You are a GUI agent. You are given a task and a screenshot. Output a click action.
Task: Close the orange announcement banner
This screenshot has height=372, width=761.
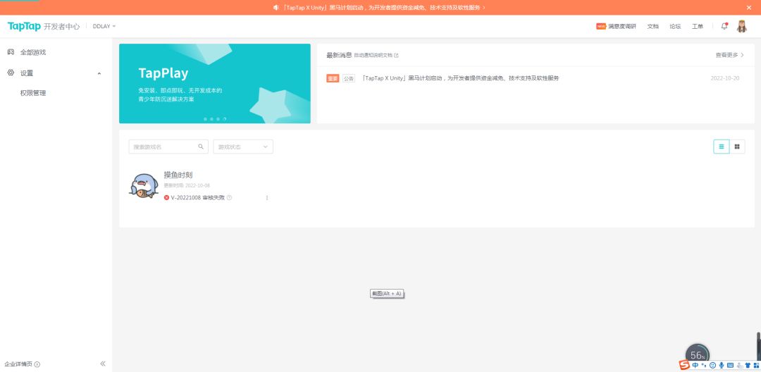coord(749,7)
